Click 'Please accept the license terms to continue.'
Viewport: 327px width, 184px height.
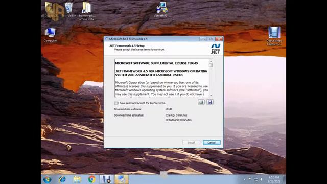[x=139, y=50]
